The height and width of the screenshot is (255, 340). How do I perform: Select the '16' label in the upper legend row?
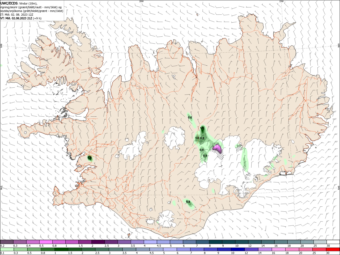pos(276,246)
